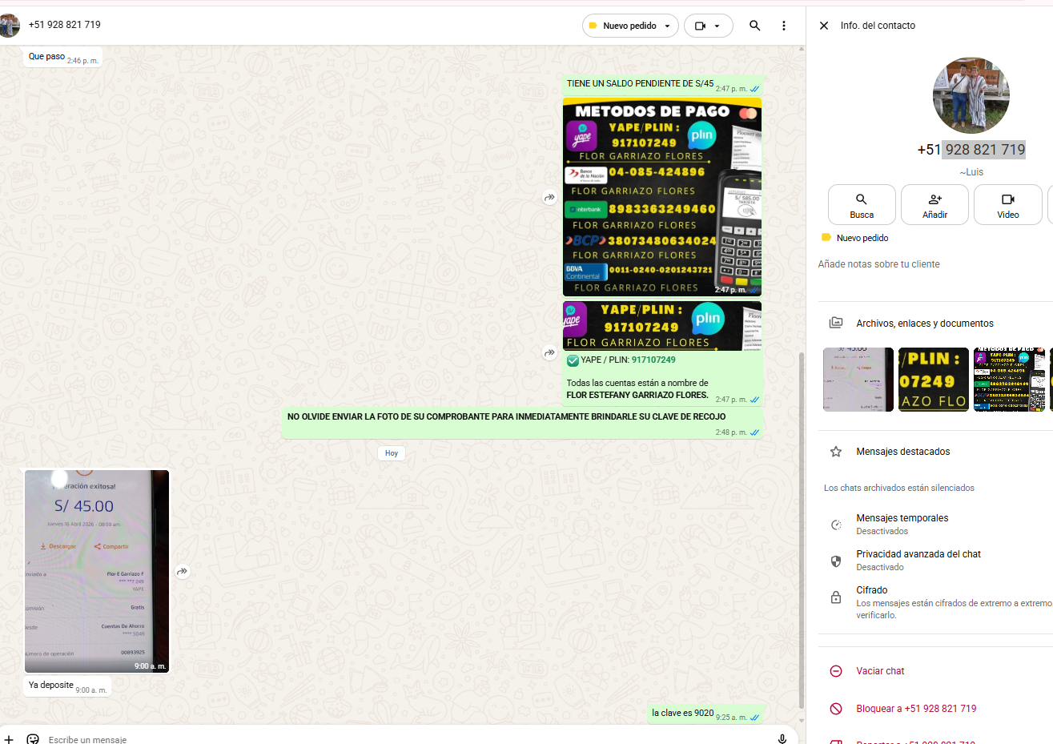The height and width of the screenshot is (744, 1053).
Task: Open the three-dot chat options menu
Action: [x=784, y=26]
